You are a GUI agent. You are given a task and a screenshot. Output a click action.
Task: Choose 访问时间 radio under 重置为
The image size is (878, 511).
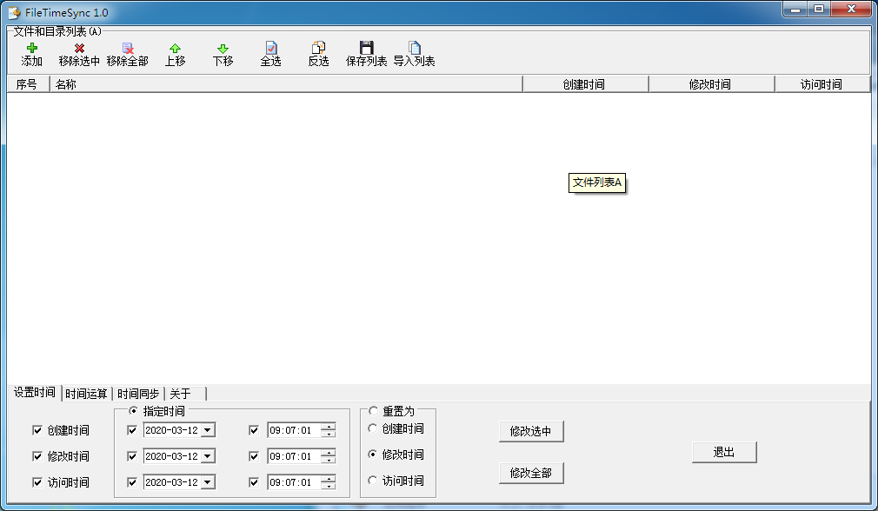pos(372,481)
